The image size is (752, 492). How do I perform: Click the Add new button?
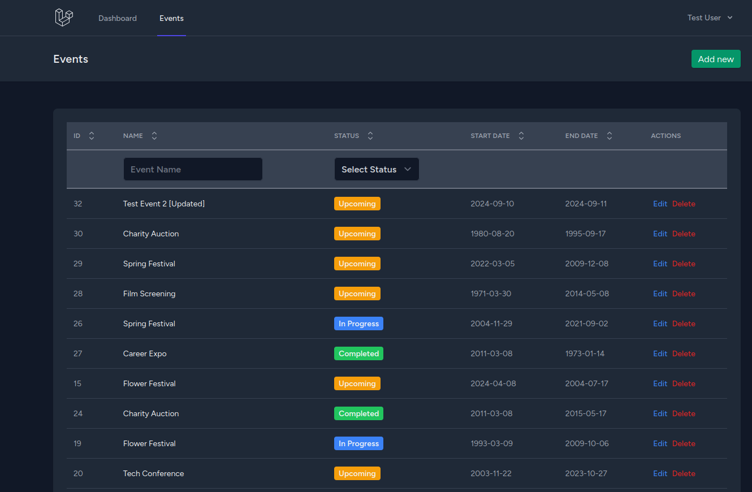point(716,59)
